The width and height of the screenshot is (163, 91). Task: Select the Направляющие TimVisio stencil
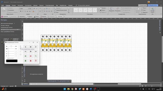[7, 28]
